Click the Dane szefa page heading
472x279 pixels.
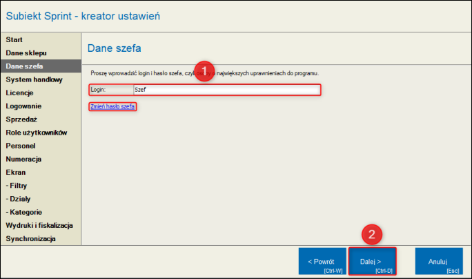(x=115, y=48)
